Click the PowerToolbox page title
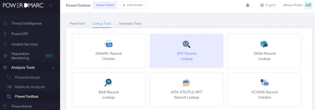The width and height of the screenshot is (315, 110). [x=78, y=5]
